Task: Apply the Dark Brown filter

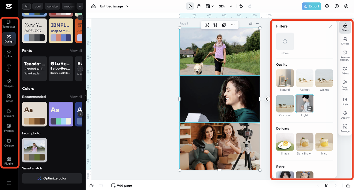Action: pos(304,142)
